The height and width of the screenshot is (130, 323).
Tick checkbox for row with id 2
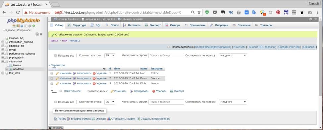[x=51, y=78]
